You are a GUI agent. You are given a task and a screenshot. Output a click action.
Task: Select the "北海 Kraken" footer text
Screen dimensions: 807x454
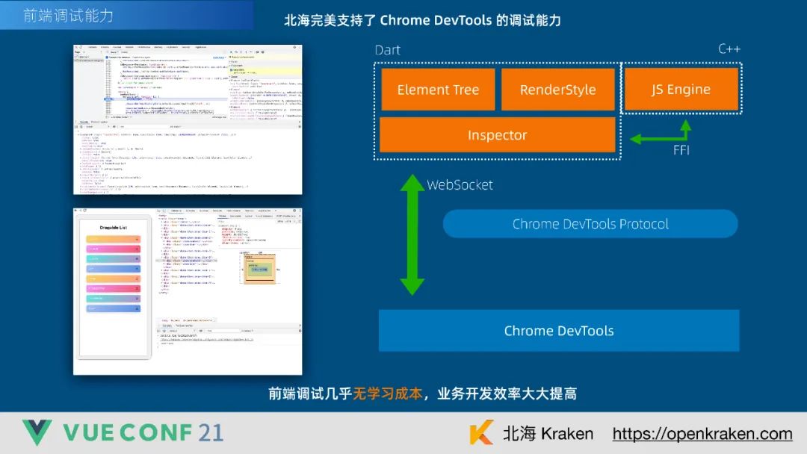(x=548, y=433)
